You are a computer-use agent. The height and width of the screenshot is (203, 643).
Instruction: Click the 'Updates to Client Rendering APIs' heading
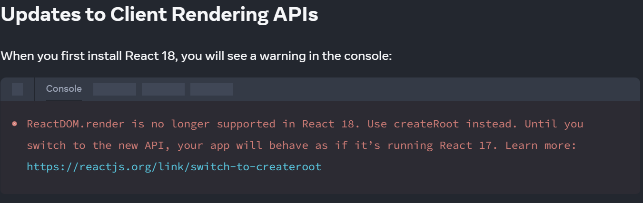[159, 15]
